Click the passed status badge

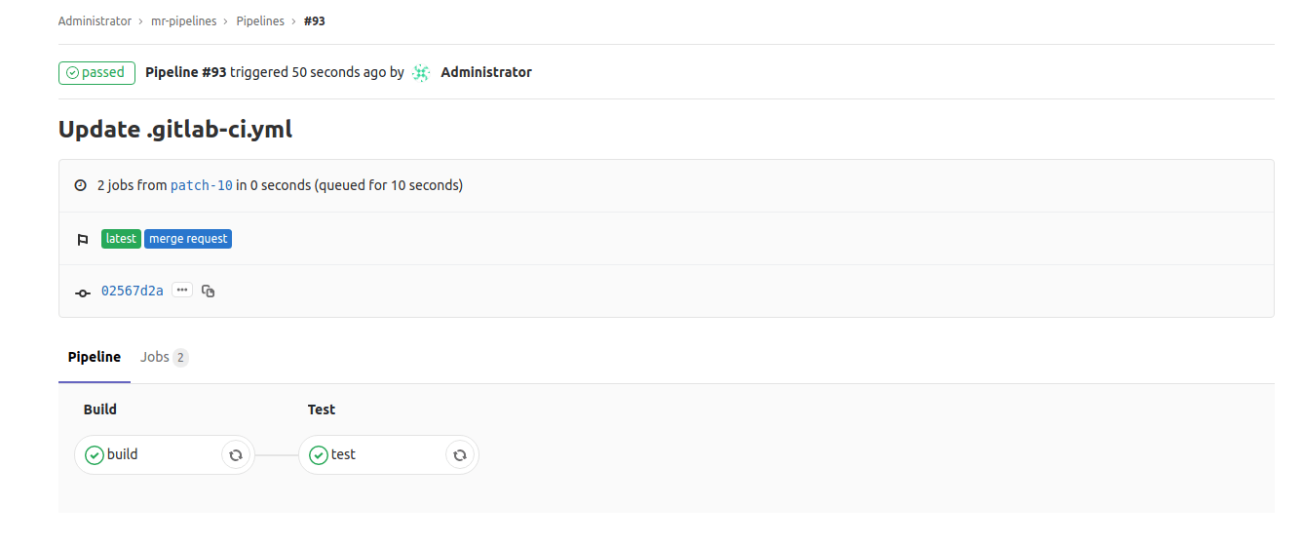96,72
